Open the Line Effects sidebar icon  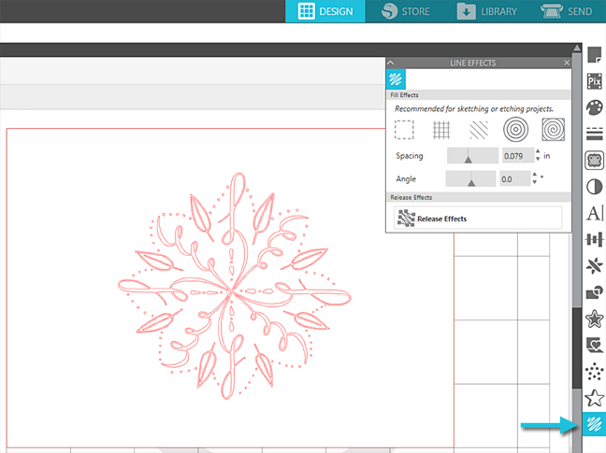pos(594,424)
